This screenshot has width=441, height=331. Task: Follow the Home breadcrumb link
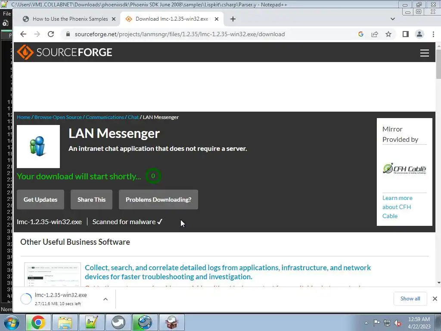click(24, 117)
